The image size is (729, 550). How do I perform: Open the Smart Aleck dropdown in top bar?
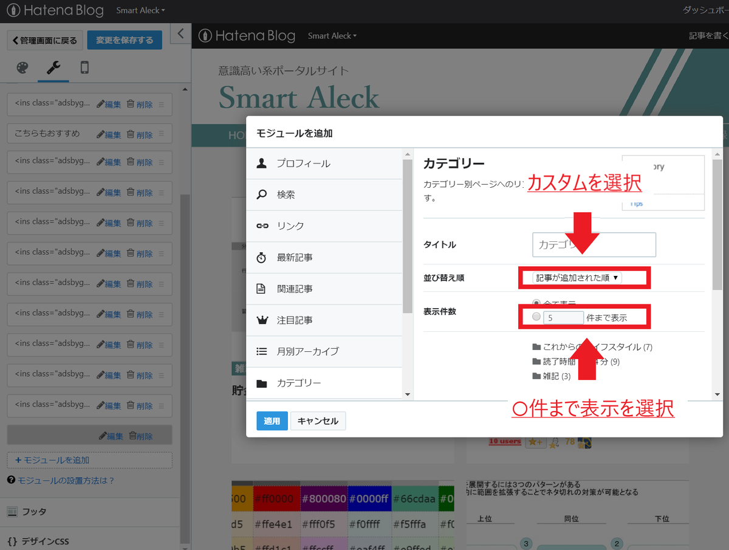tap(140, 10)
